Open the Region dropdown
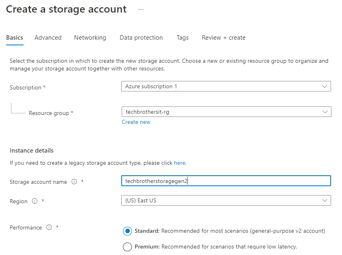 (226, 200)
